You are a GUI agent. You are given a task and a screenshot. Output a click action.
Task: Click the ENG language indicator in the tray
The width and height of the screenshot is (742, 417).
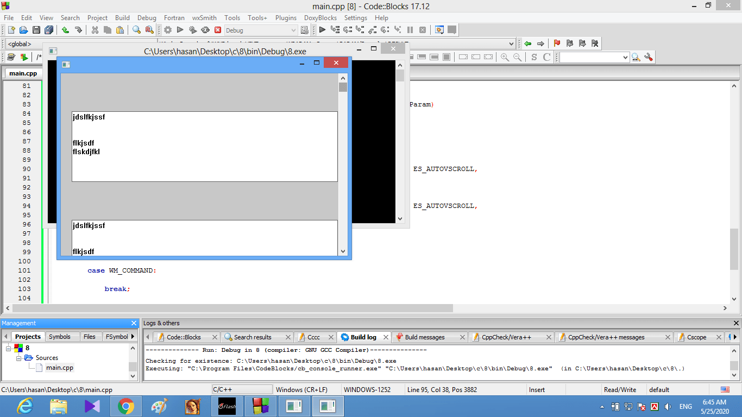coord(686,406)
